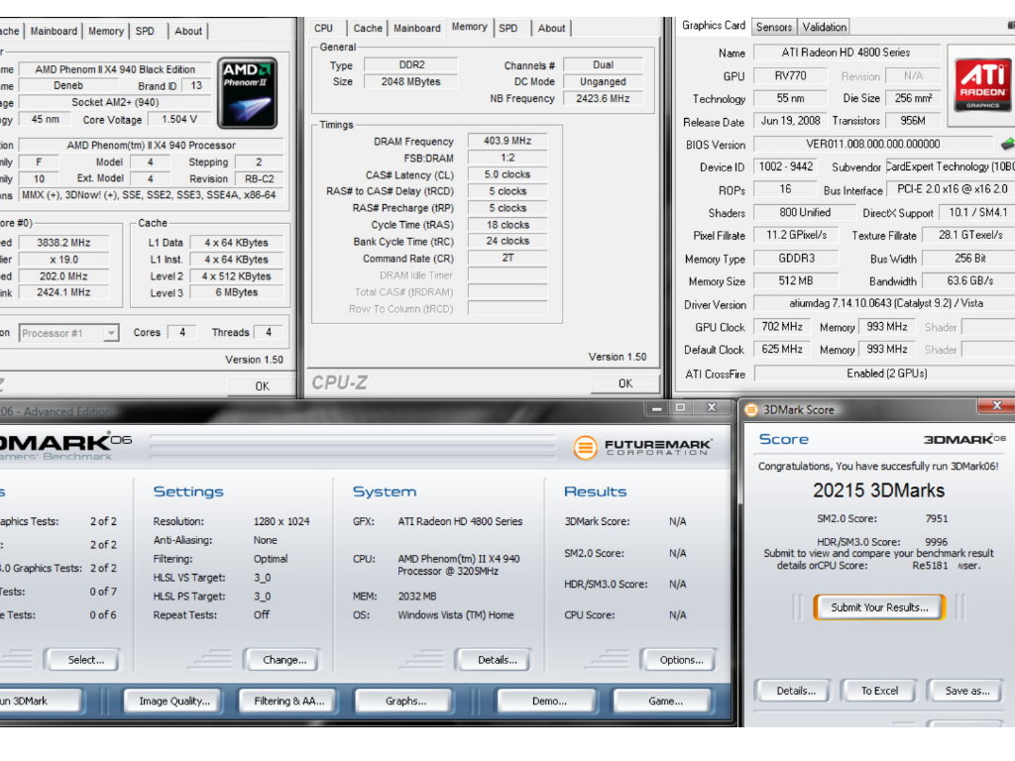Minimize the 3DMark06 Advanced Edition window
Image resolution: width=1015 pixels, height=761 pixels.
pyautogui.click(x=657, y=407)
